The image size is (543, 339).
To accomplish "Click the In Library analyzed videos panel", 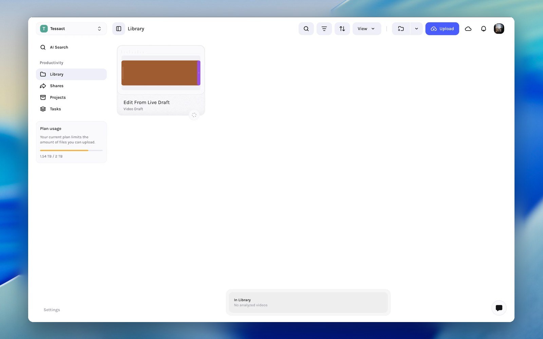I will pos(308,302).
